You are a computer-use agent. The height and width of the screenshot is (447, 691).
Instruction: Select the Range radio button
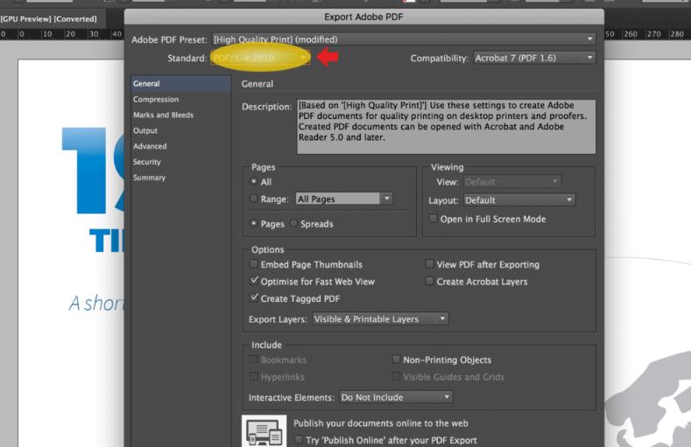click(x=254, y=199)
